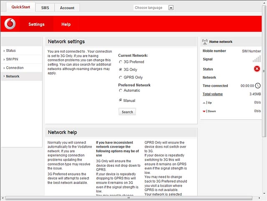
Task: Switch to the QuickStart tab
Action: [x=21, y=7]
